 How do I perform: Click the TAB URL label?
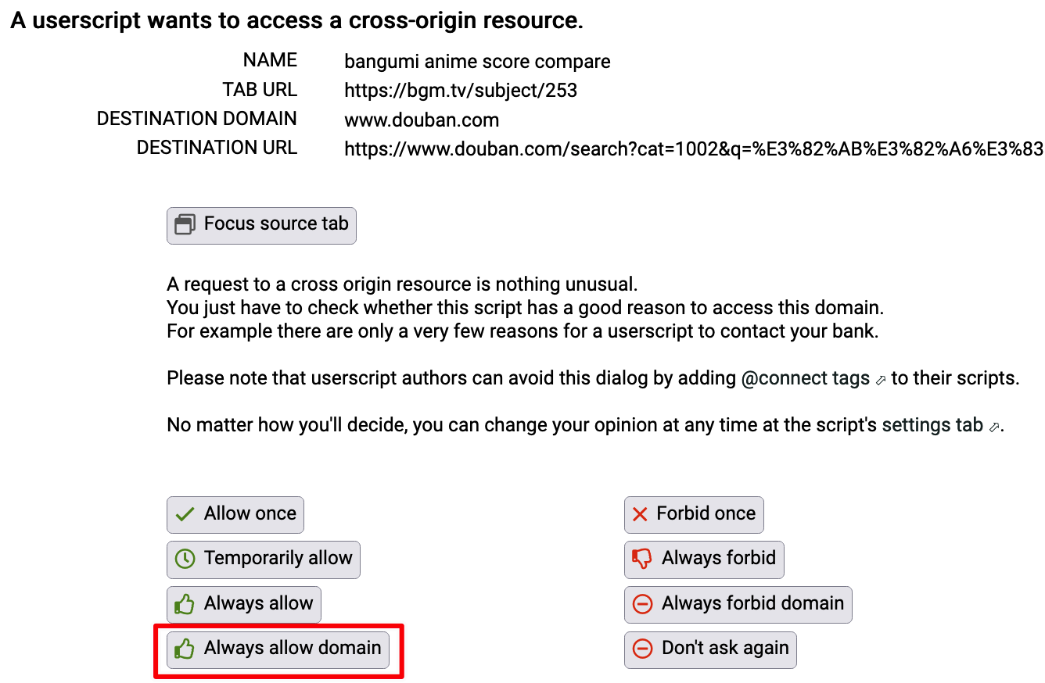coord(260,90)
